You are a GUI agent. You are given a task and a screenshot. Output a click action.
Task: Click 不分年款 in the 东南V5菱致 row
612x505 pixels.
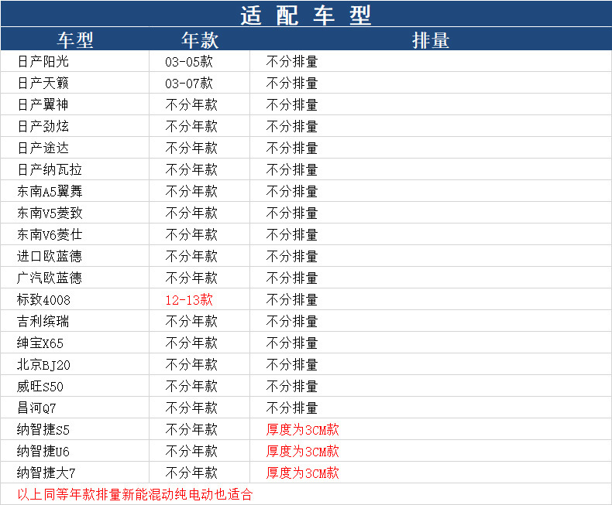[x=191, y=213]
